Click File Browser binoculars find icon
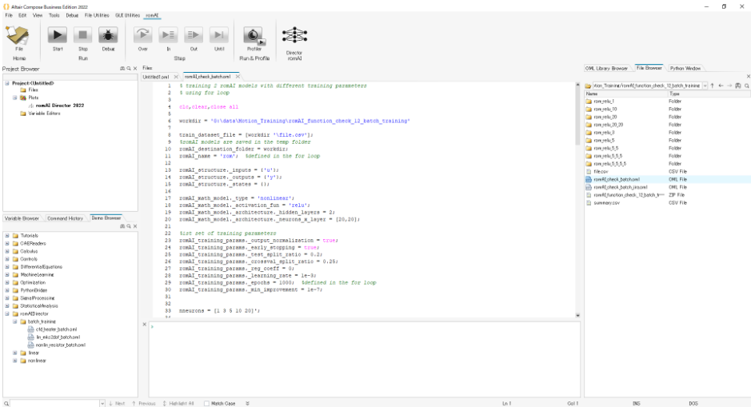Screen dimensions: 751x407 point(738,86)
